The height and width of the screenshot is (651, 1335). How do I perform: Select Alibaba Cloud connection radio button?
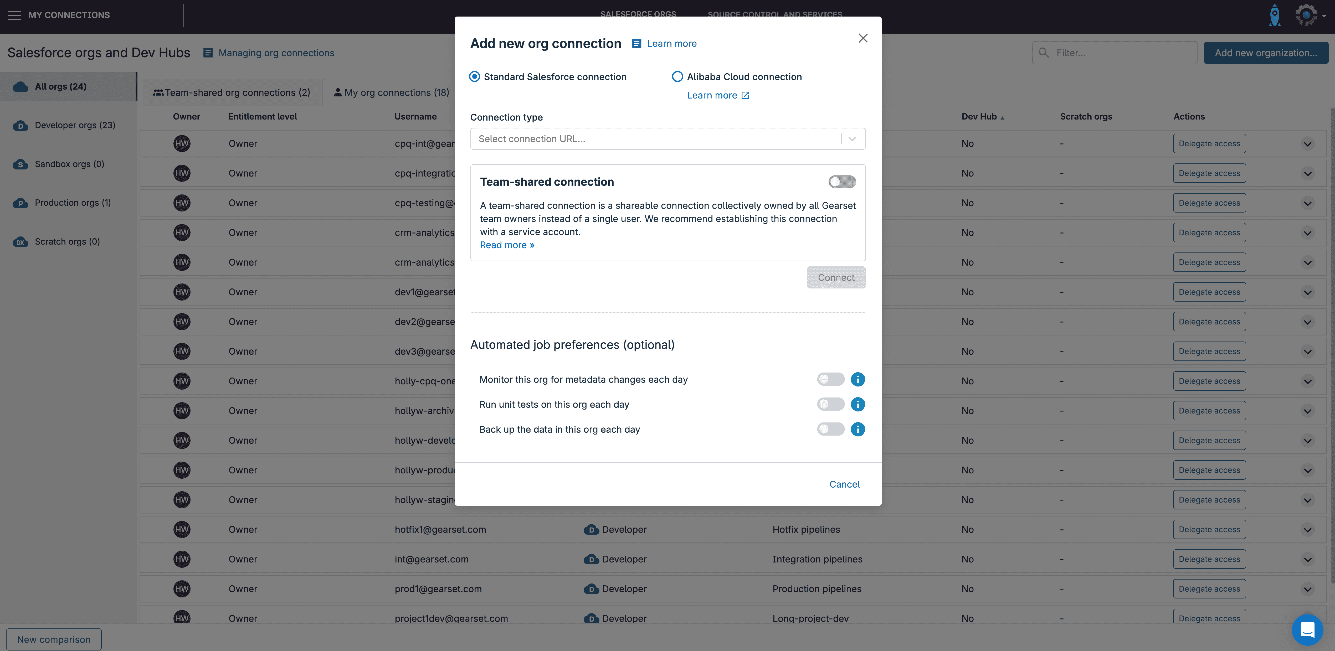click(x=677, y=77)
